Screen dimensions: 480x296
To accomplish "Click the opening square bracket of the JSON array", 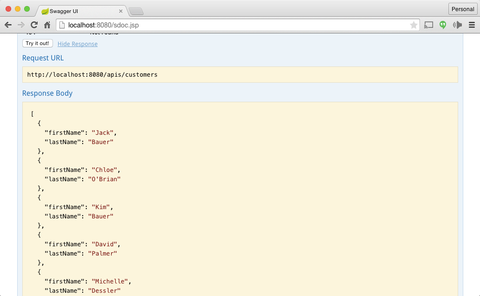I will (32, 114).
